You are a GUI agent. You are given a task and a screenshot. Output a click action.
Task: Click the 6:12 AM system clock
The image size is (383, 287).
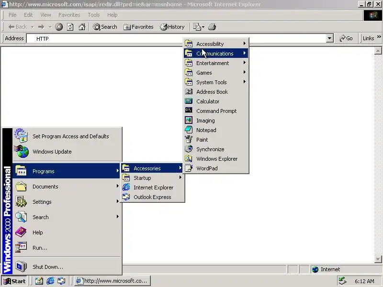pyautogui.click(x=364, y=281)
